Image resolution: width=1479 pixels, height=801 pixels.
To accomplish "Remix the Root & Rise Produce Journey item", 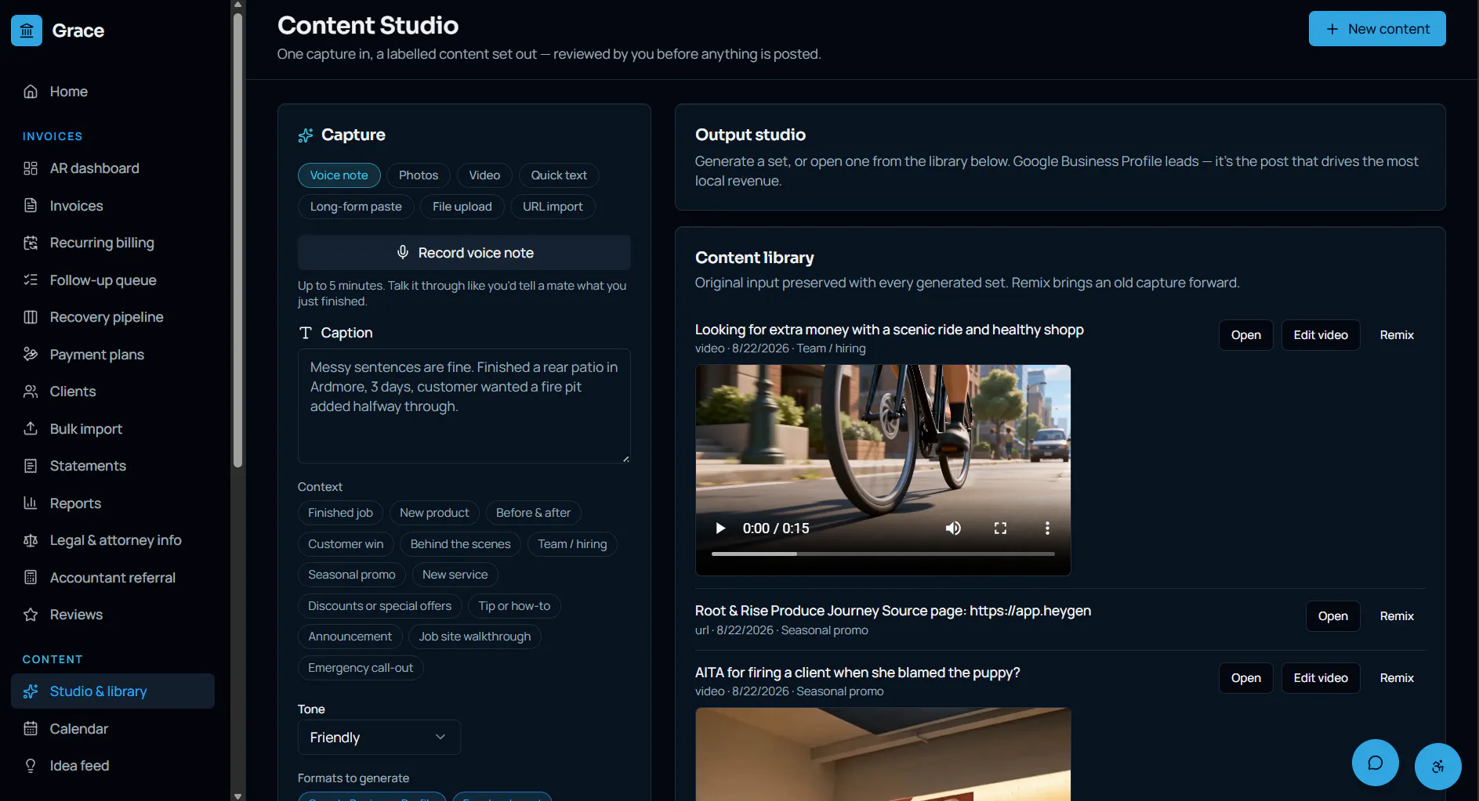I will 1397,616.
